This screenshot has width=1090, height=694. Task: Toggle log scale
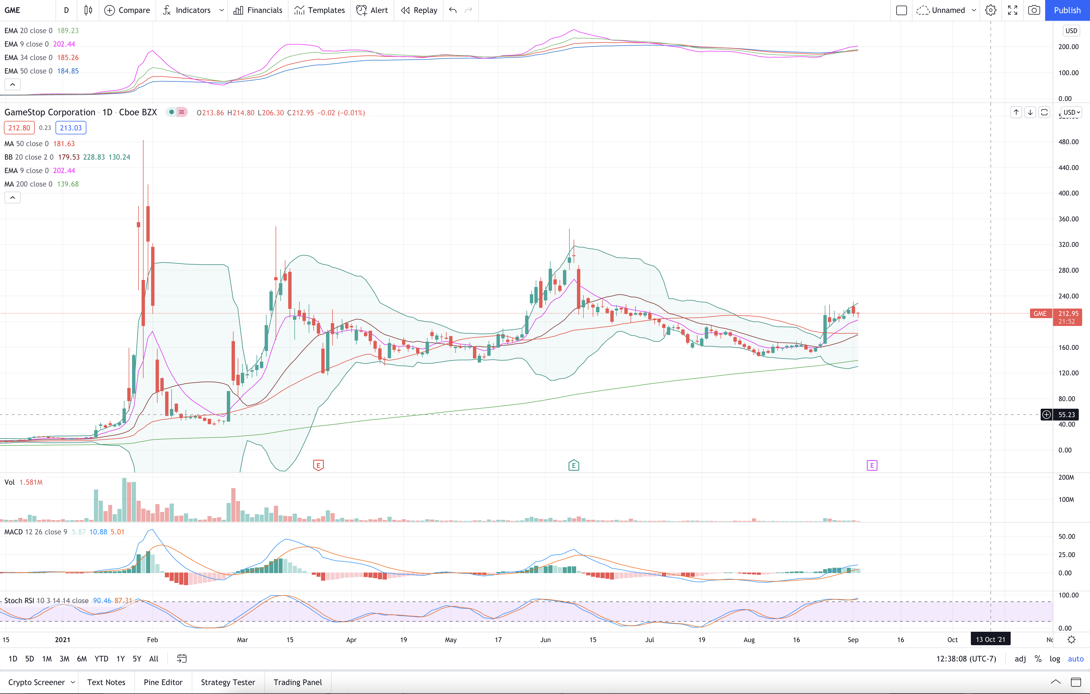pos(1055,659)
